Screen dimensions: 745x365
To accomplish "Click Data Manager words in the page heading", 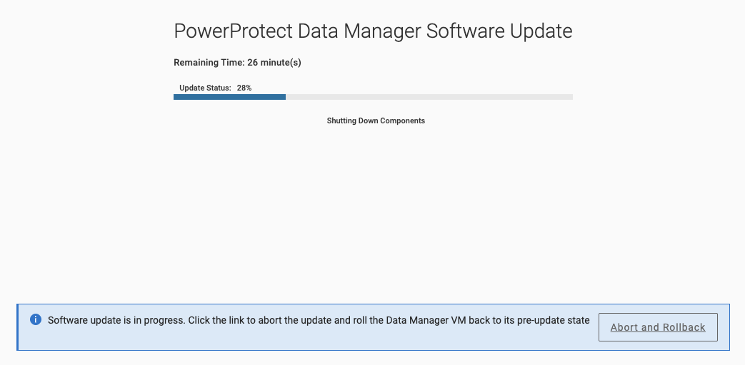I will [x=359, y=31].
